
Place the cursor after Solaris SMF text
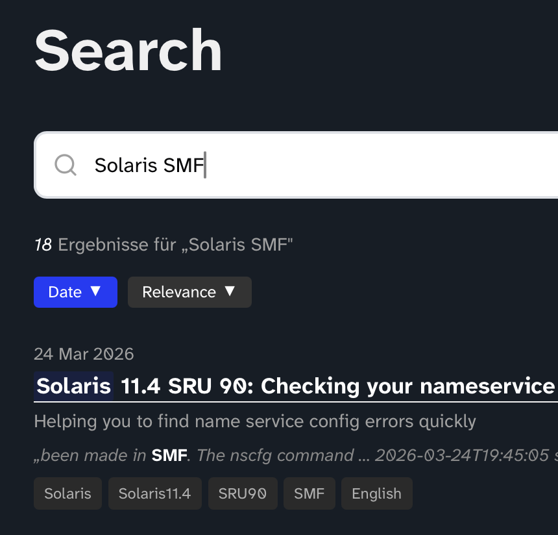206,165
